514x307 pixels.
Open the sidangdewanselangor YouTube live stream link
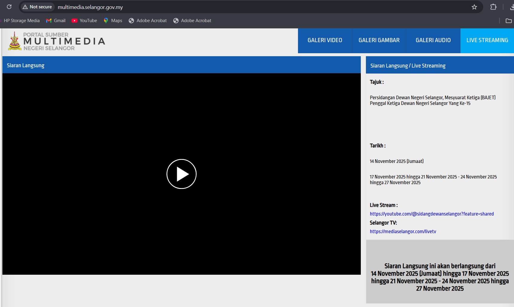[431, 214]
